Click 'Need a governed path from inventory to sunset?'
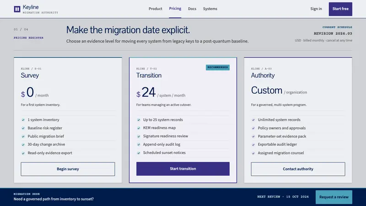 point(54,199)
